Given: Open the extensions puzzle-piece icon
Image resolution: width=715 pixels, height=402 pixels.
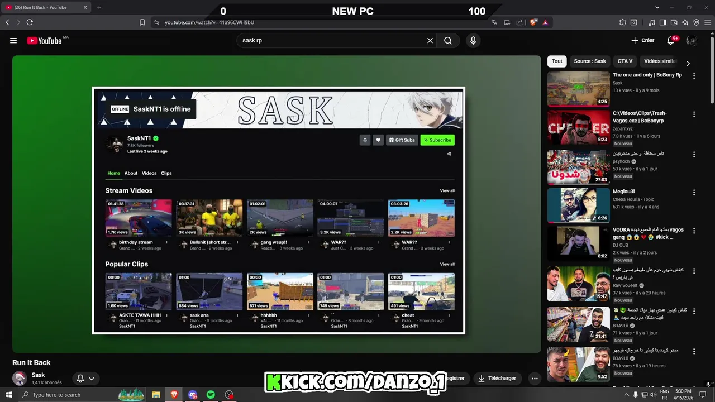Looking at the screenshot, I should pos(623,22).
